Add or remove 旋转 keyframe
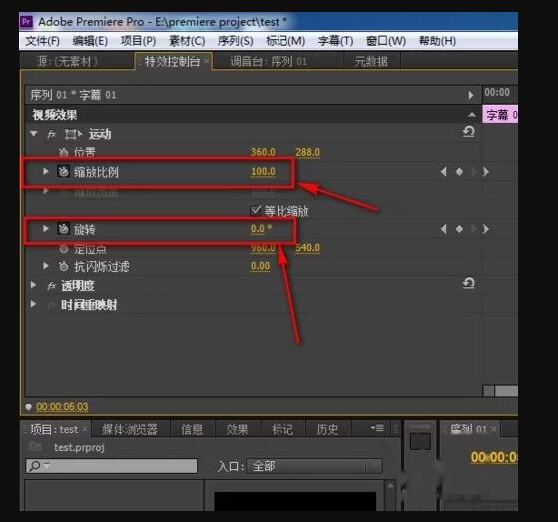558x522 pixels. click(x=459, y=229)
